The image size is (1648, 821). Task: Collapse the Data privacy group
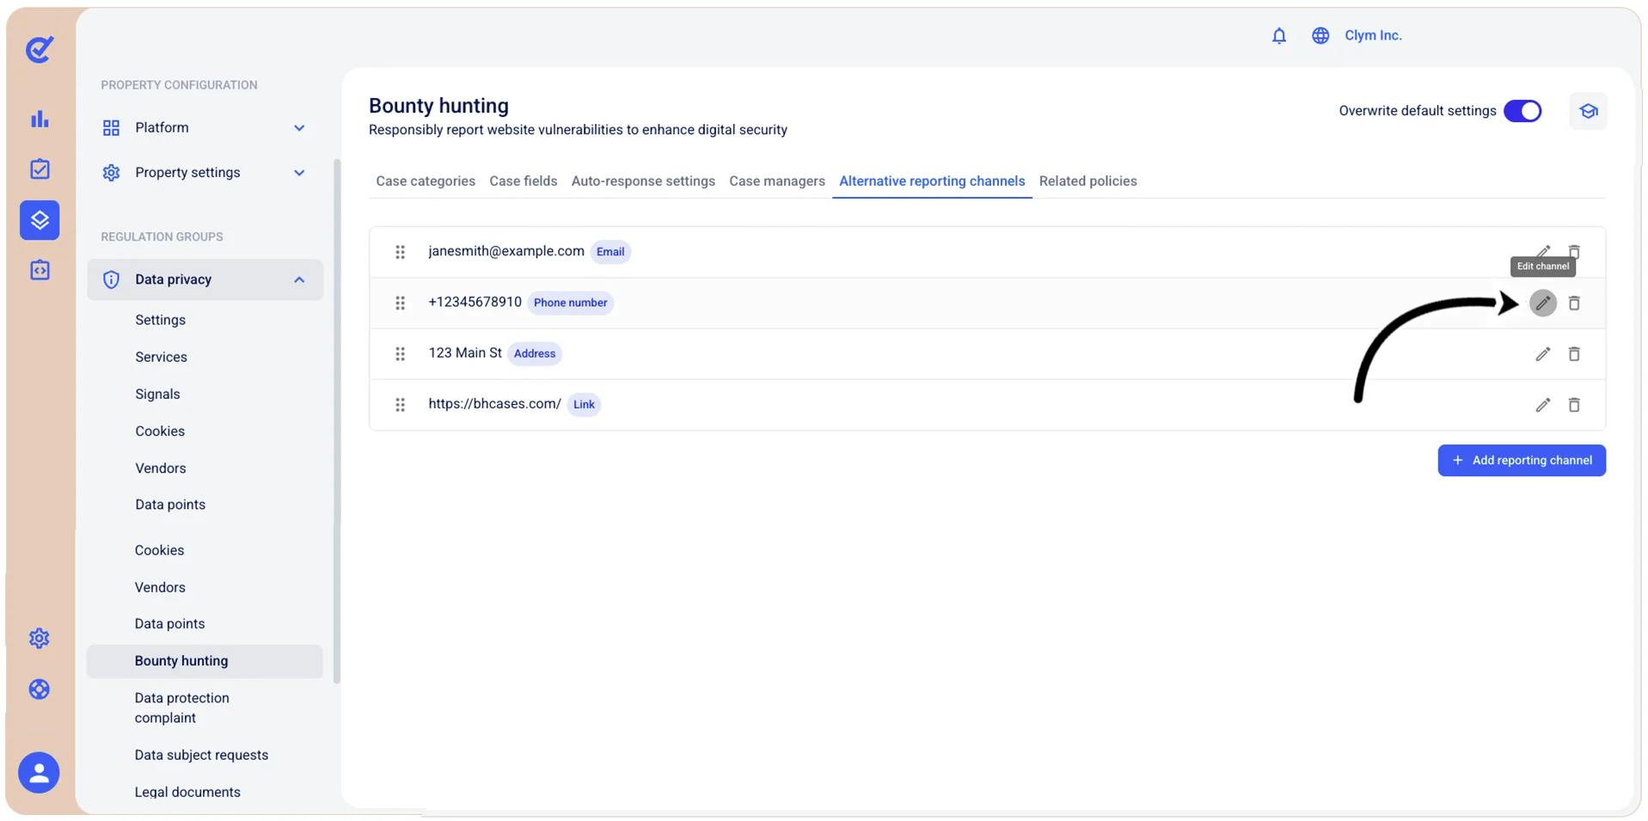299,279
